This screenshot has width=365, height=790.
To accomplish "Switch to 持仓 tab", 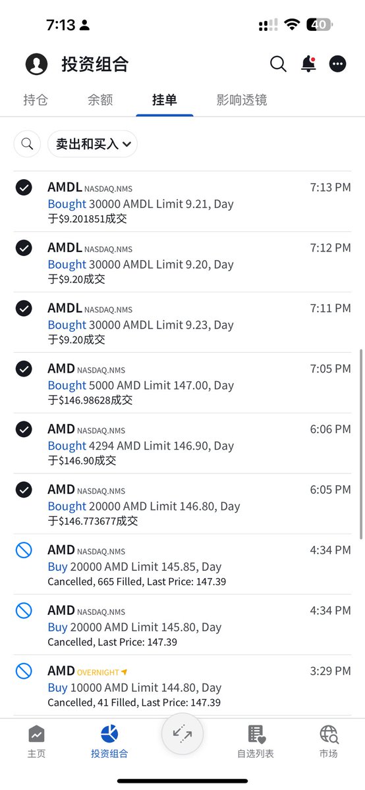I will pos(36,100).
